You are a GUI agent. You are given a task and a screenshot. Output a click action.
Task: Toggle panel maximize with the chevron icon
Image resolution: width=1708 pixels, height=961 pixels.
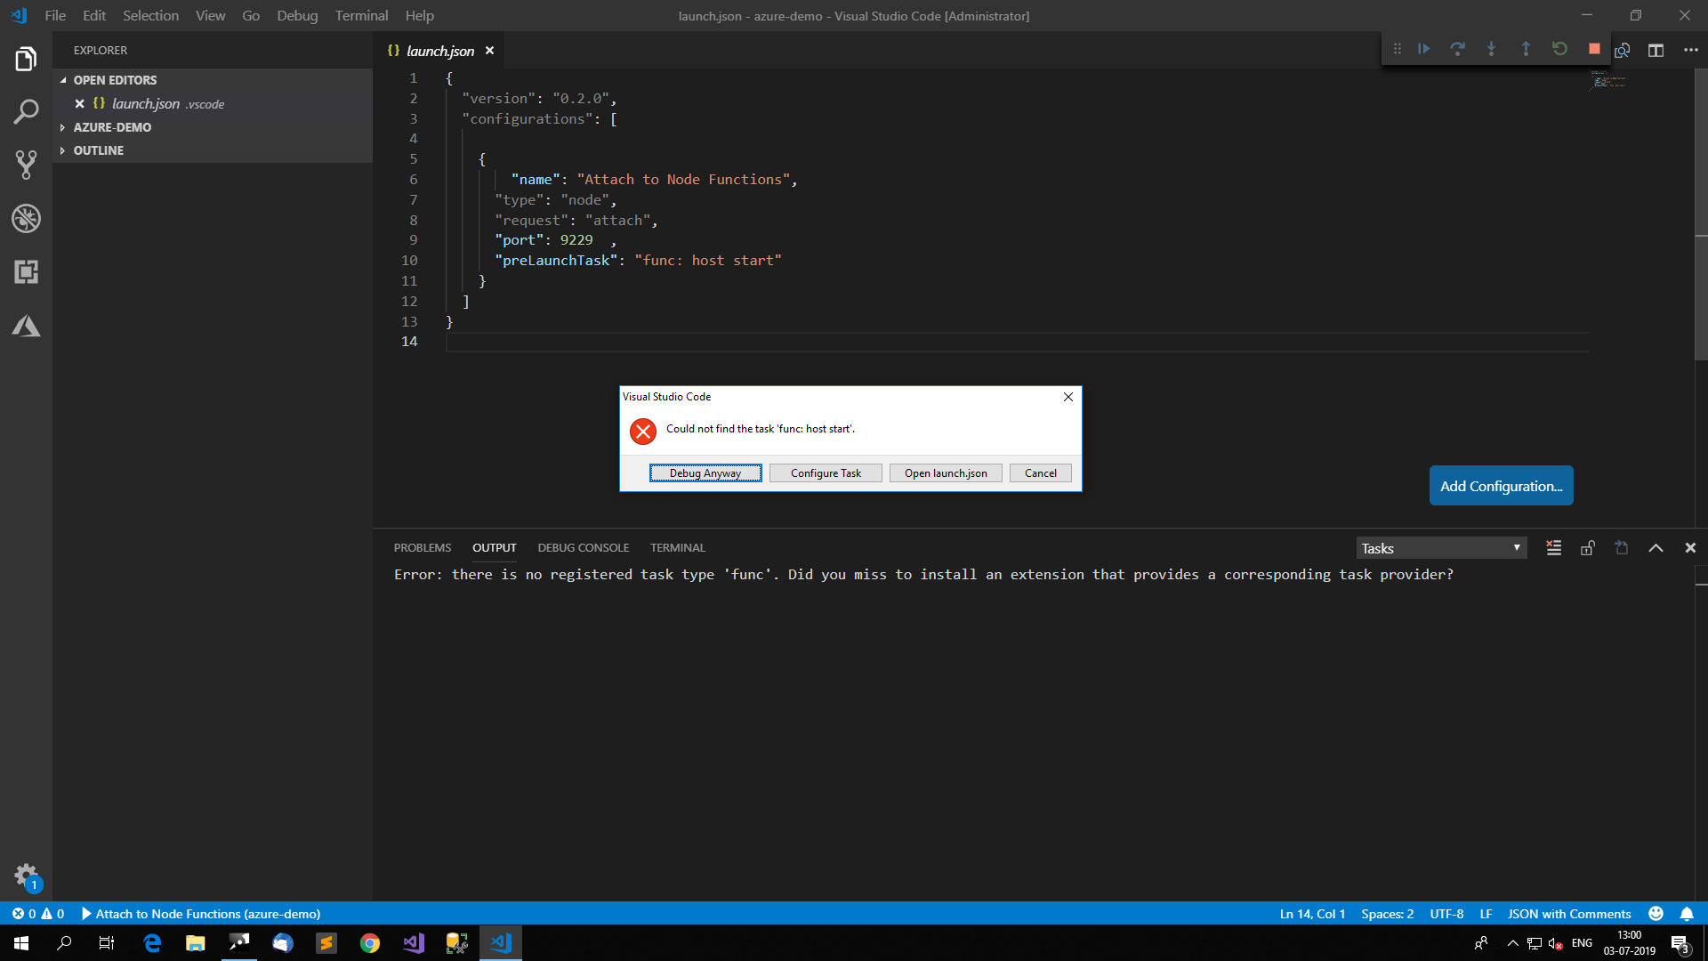point(1656,547)
